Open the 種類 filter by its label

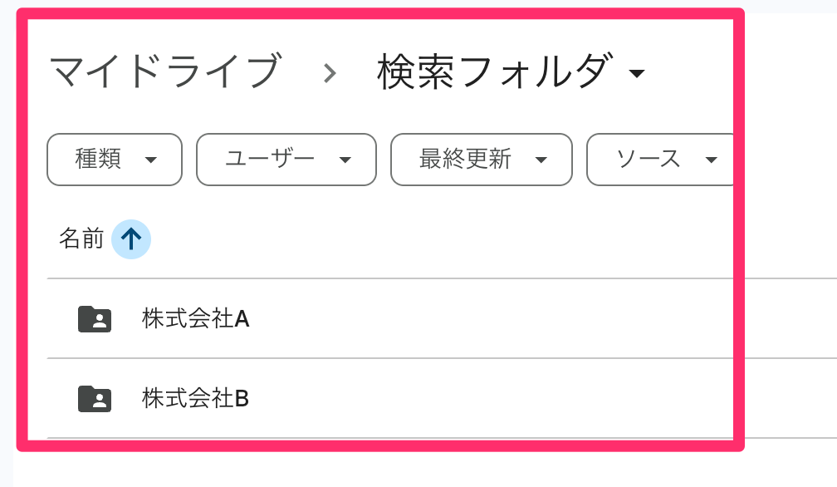pyautogui.click(x=98, y=160)
